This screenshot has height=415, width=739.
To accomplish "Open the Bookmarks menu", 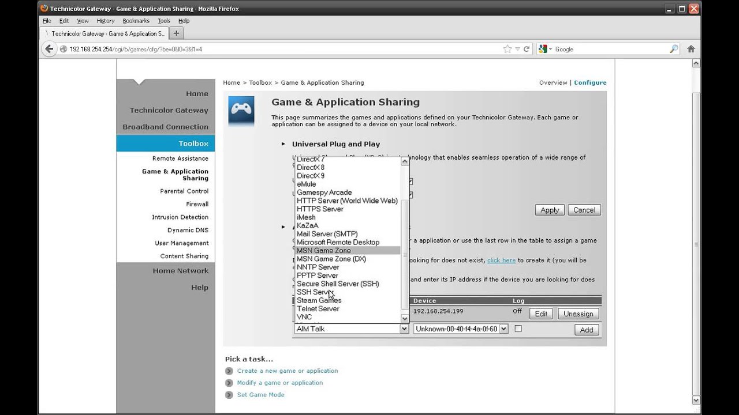I will click(x=136, y=21).
